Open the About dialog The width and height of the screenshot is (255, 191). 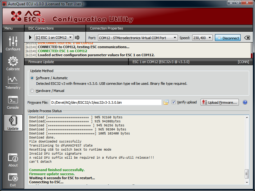(13, 160)
